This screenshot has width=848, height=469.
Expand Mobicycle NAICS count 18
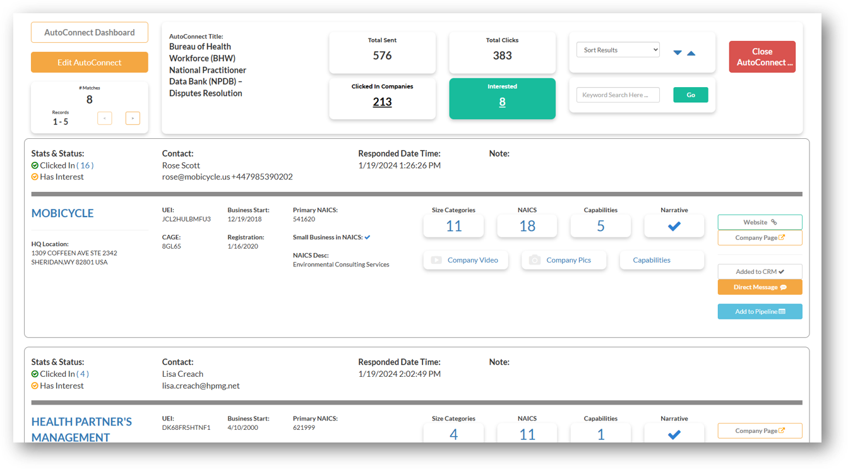coord(527,226)
